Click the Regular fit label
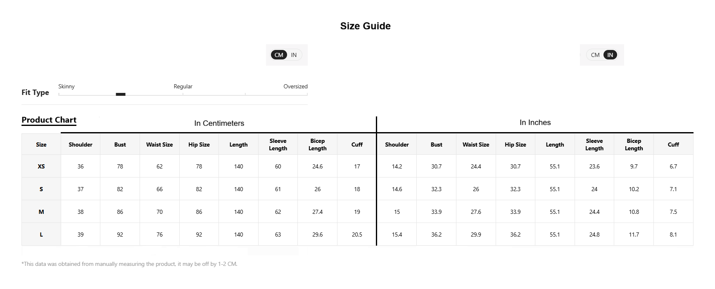 click(x=183, y=86)
